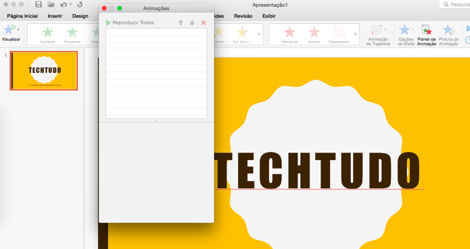This screenshot has height=249, width=470.
Task: Expand Opções de Efeito dropdown
Action: [x=406, y=35]
